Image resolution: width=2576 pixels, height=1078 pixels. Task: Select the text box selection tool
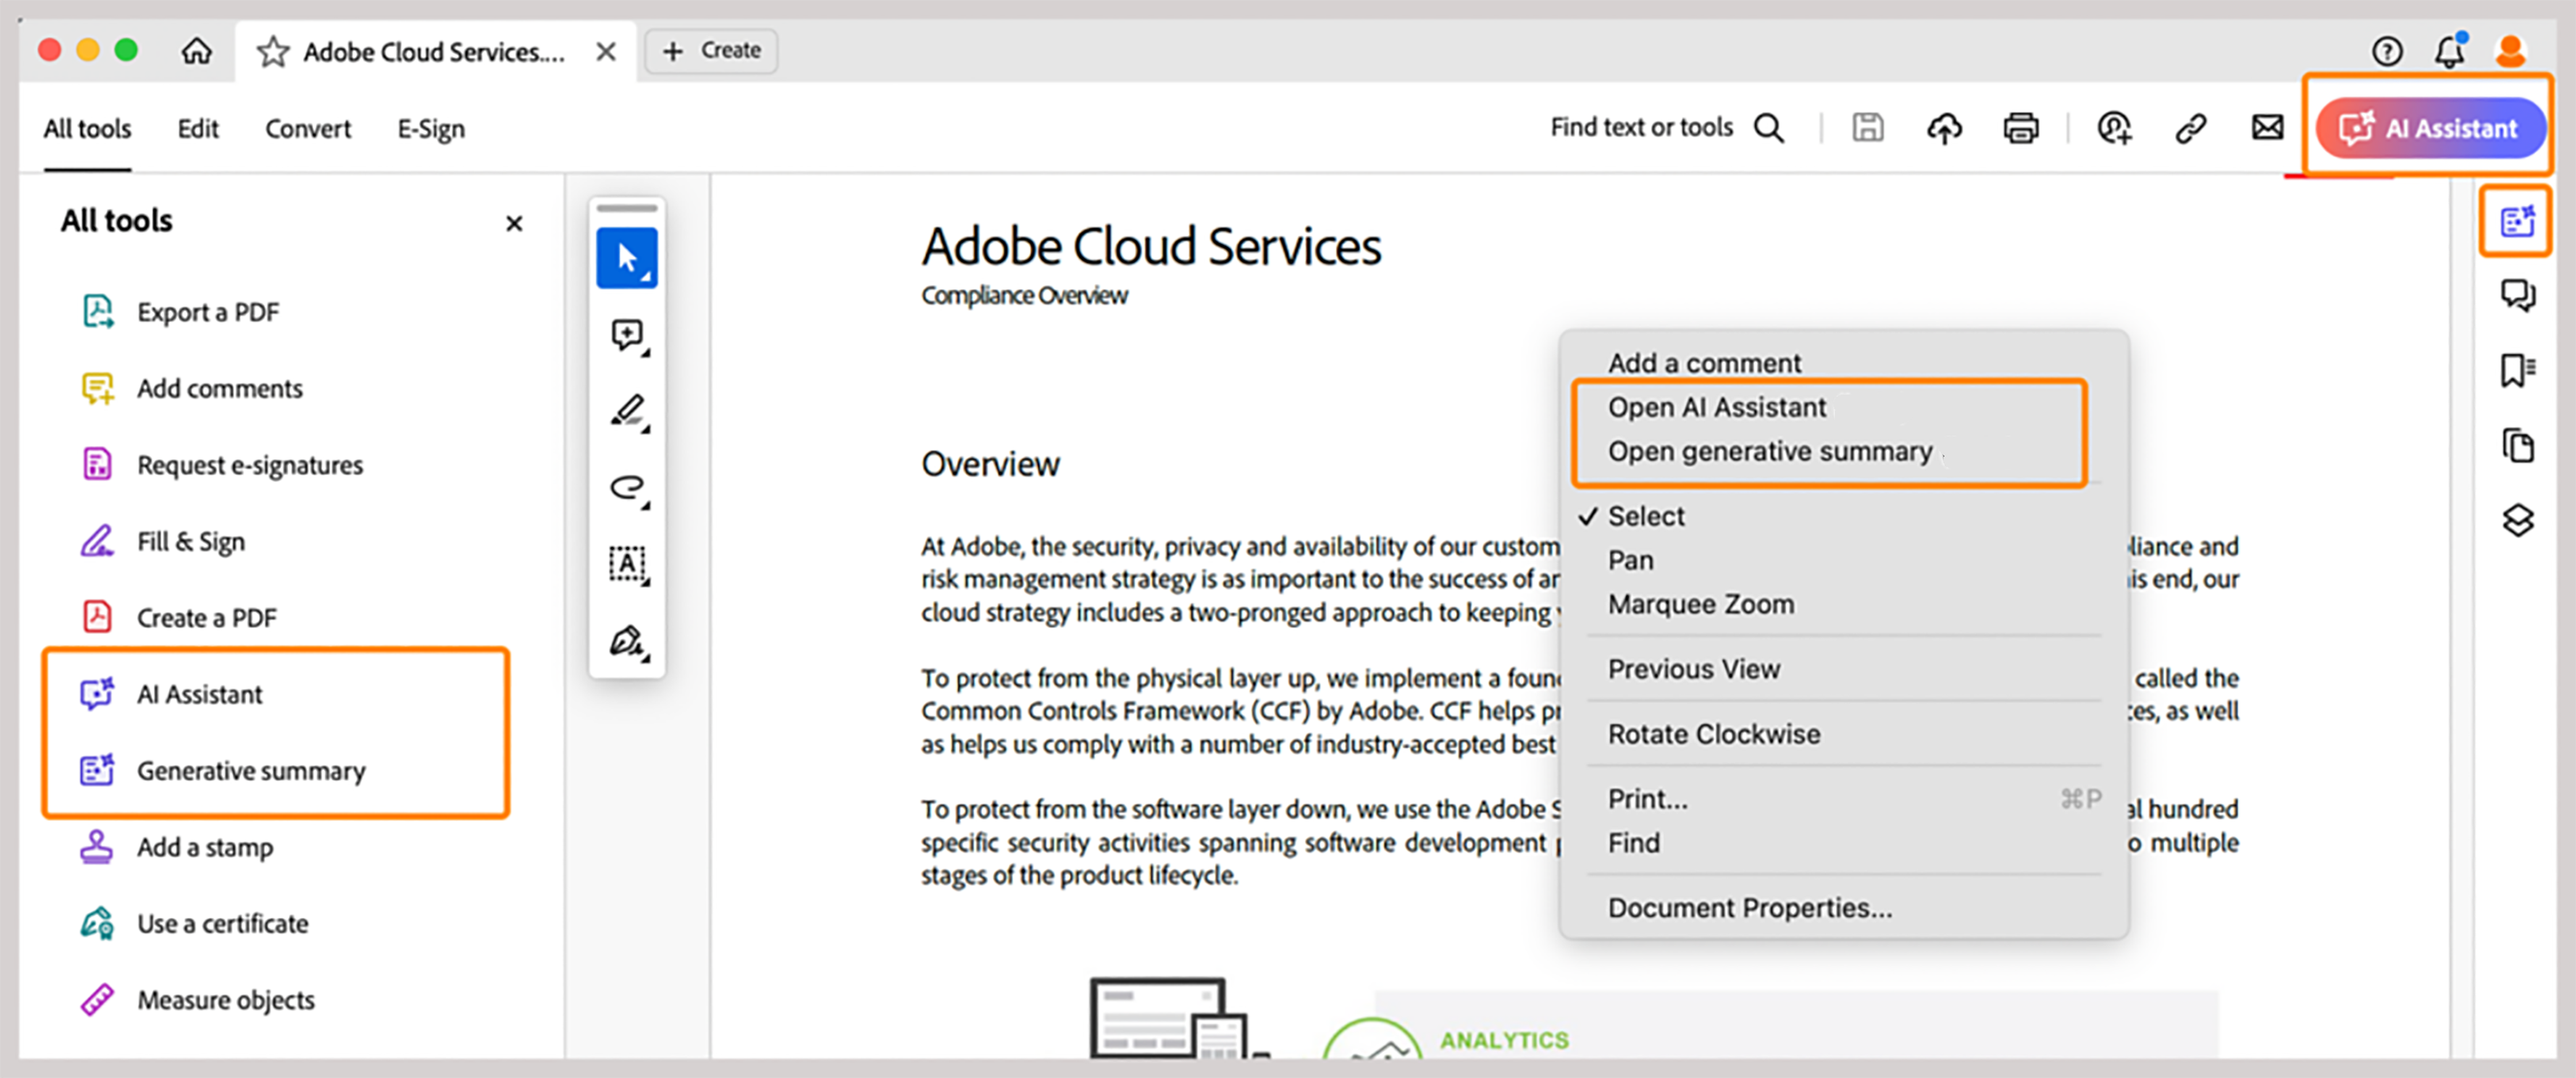(626, 563)
